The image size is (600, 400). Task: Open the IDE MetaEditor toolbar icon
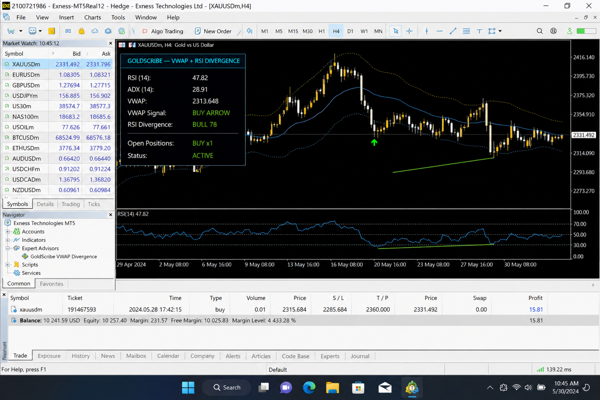tap(68, 31)
